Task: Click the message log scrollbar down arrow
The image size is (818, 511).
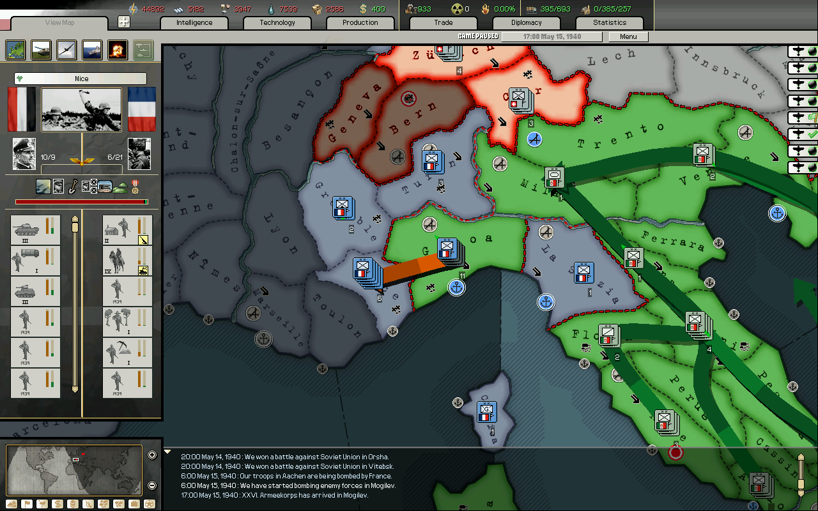Action: coord(802,492)
